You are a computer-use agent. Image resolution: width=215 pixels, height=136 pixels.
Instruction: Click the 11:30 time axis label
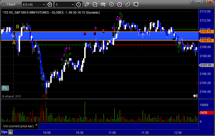click(145, 133)
